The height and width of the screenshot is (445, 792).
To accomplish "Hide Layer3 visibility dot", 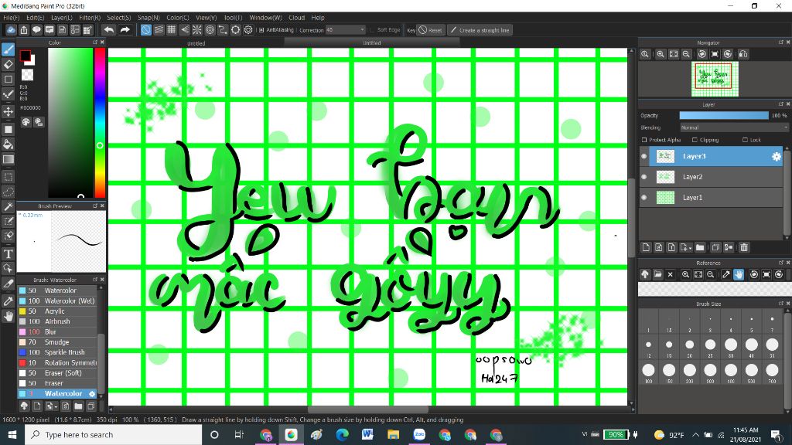I will [x=644, y=156].
